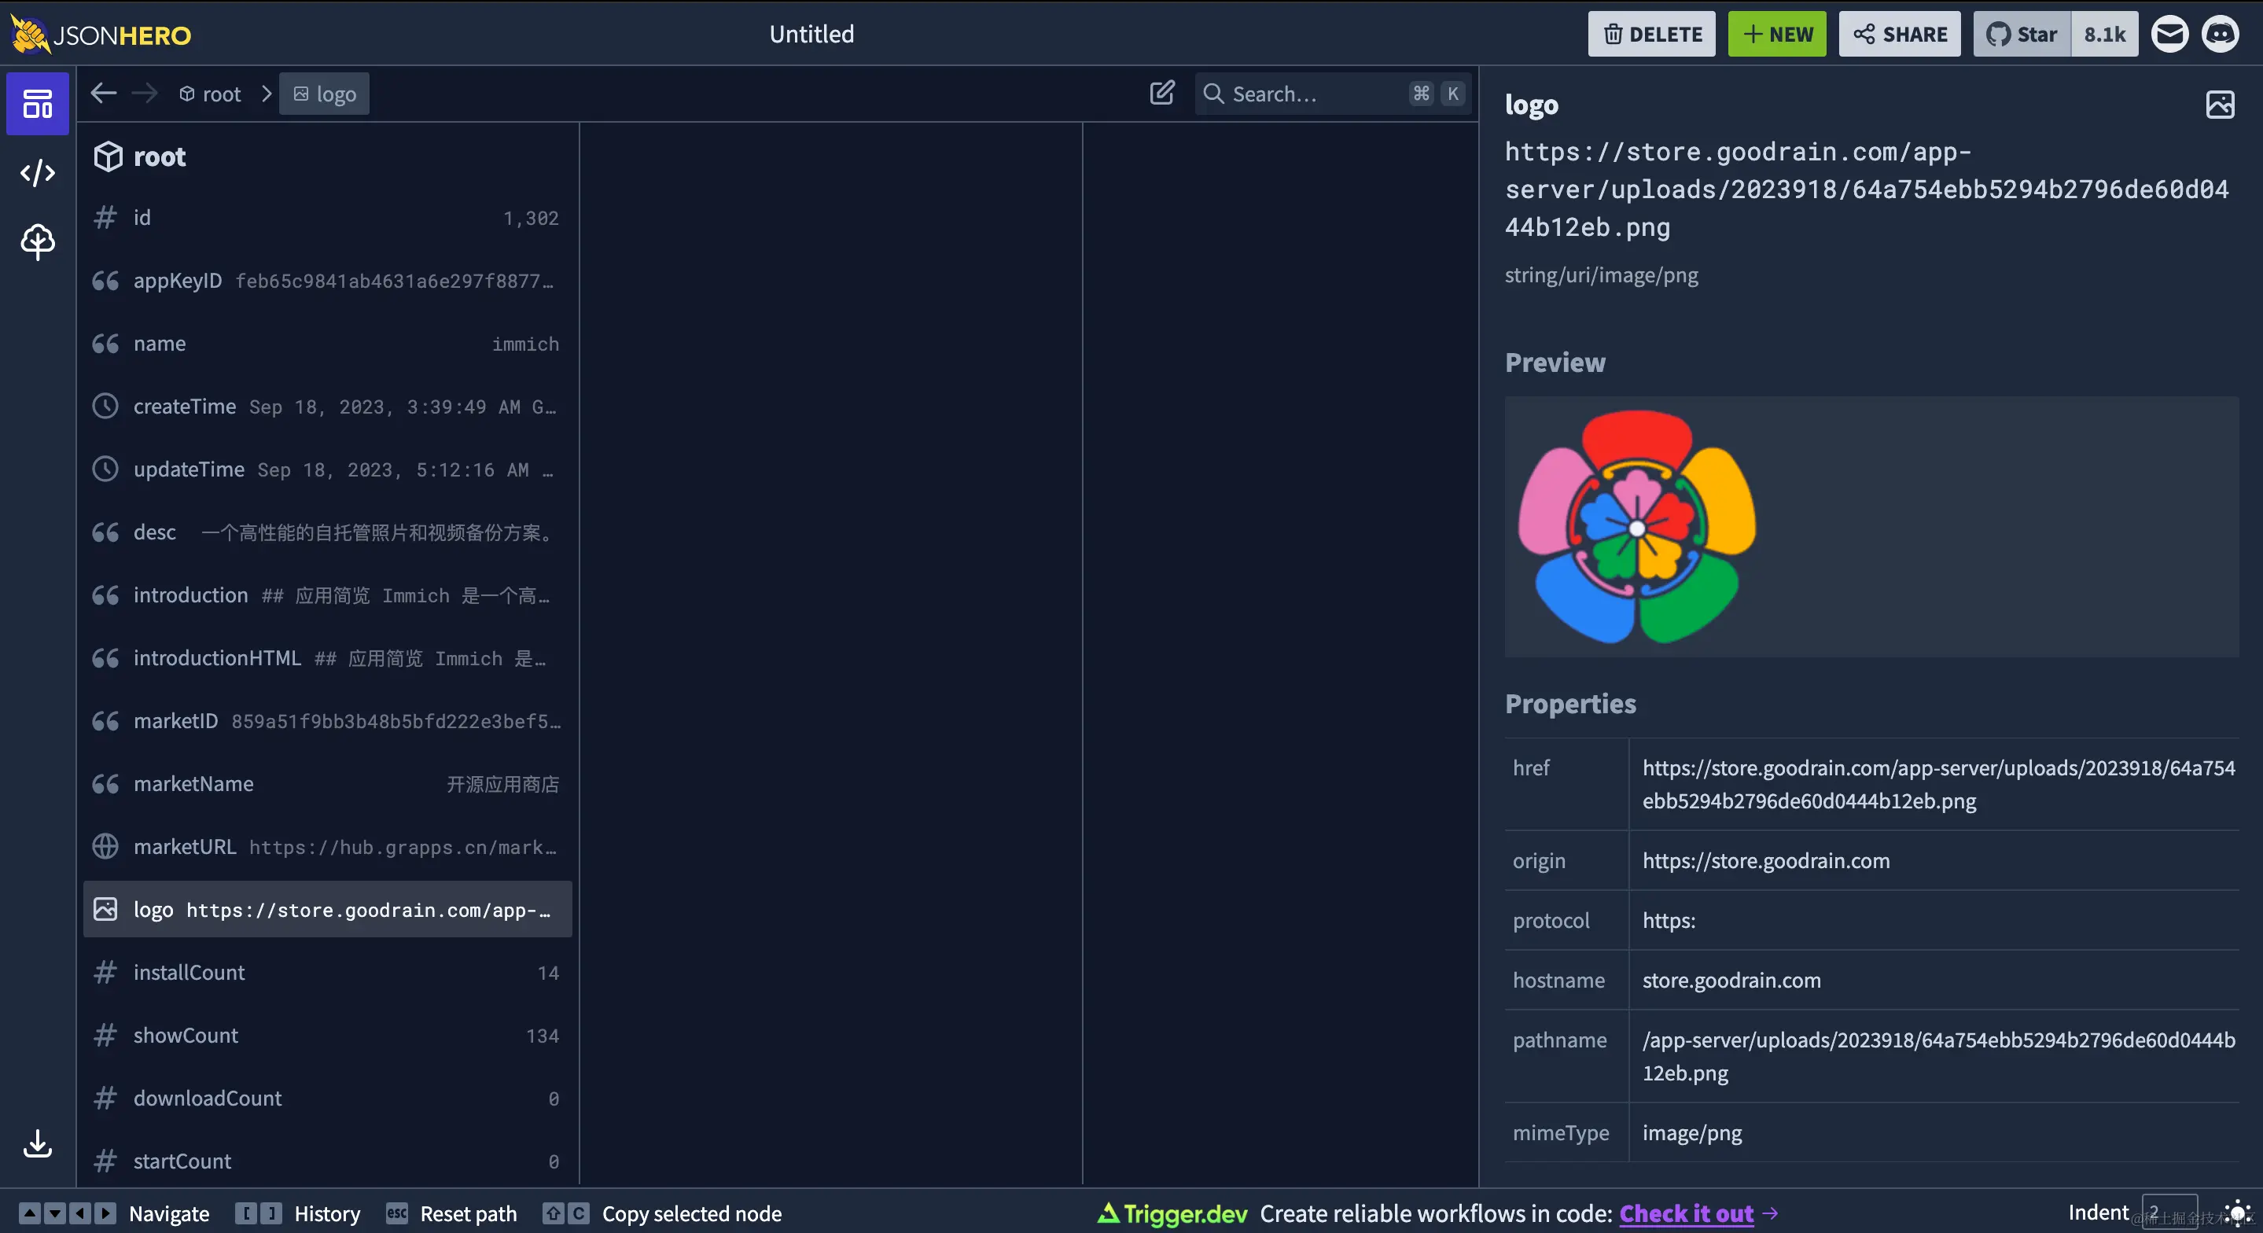Screen dimensions: 2263x1233
Task: Open the Discord community icon
Action: click(x=2220, y=35)
